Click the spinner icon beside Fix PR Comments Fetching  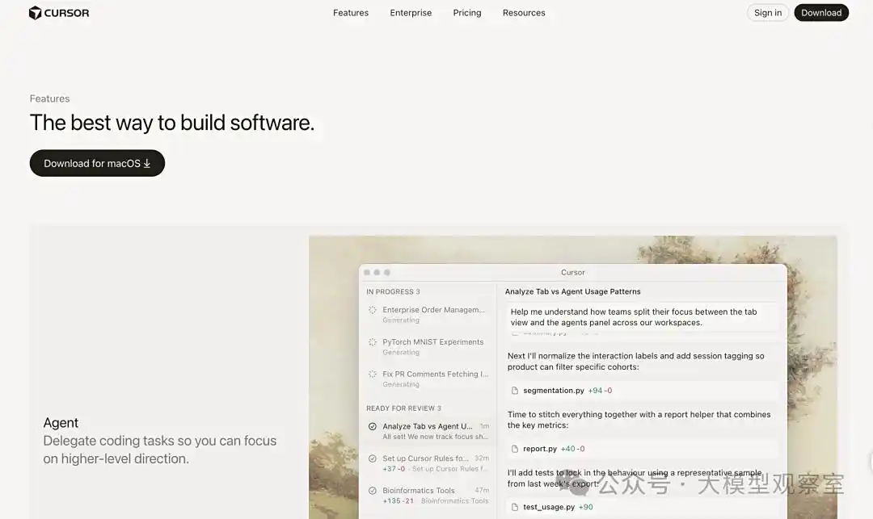pyautogui.click(x=373, y=375)
